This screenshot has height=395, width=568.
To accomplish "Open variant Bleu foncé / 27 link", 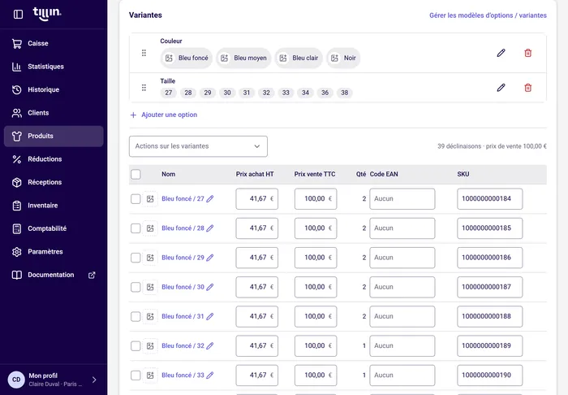I will tap(183, 199).
